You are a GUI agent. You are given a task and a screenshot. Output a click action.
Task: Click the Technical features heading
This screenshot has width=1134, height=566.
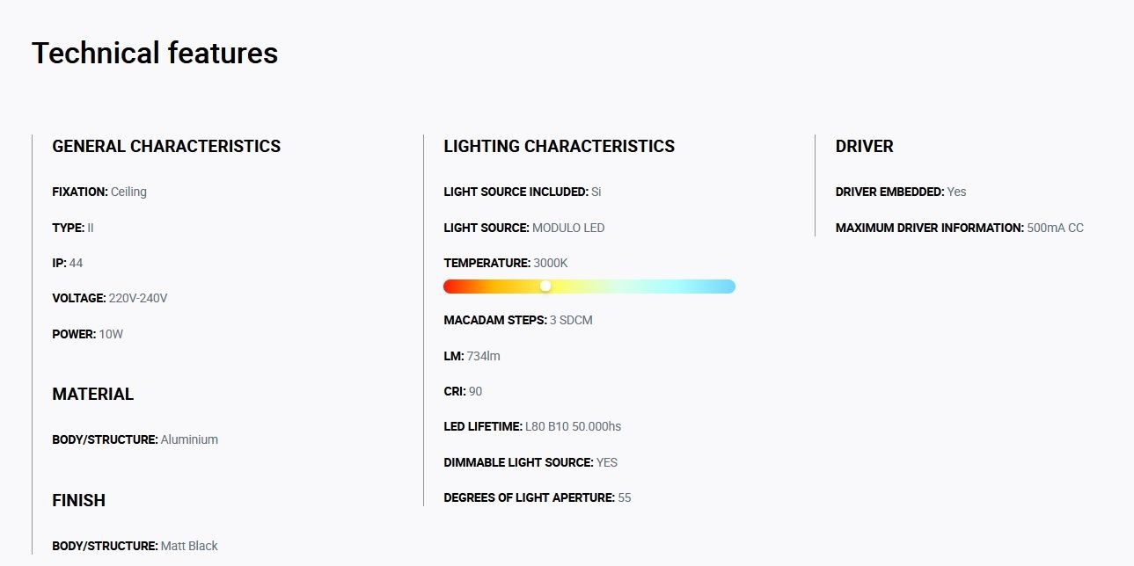155,54
